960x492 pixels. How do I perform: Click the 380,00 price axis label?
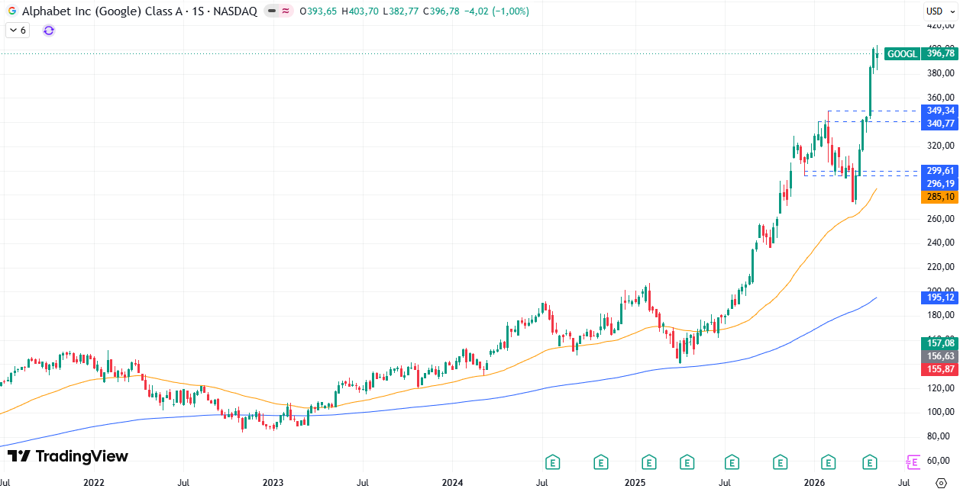click(x=941, y=73)
